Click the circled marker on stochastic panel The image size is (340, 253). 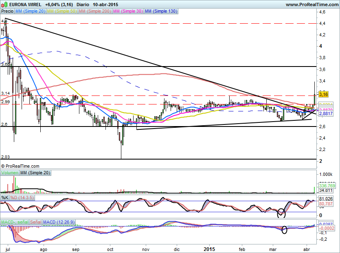(x=281, y=213)
